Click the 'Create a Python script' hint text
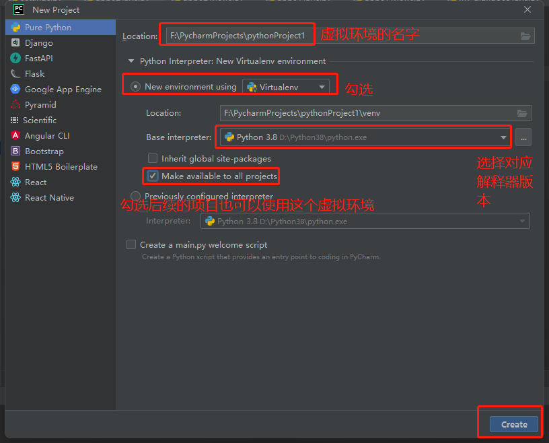 click(x=261, y=257)
